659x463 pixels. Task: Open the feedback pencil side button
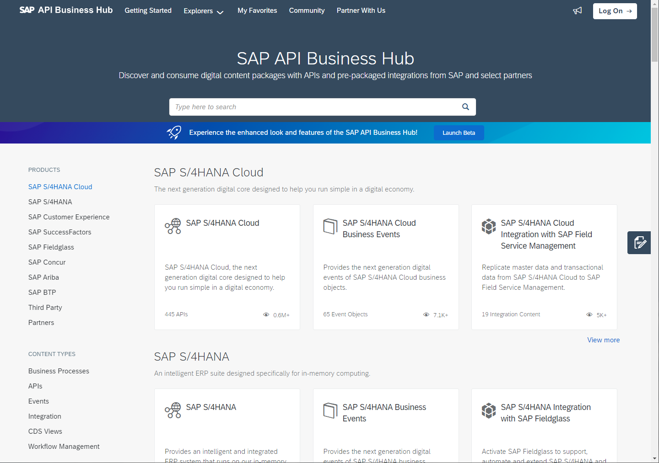pyautogui.click(x=639, y=243)
